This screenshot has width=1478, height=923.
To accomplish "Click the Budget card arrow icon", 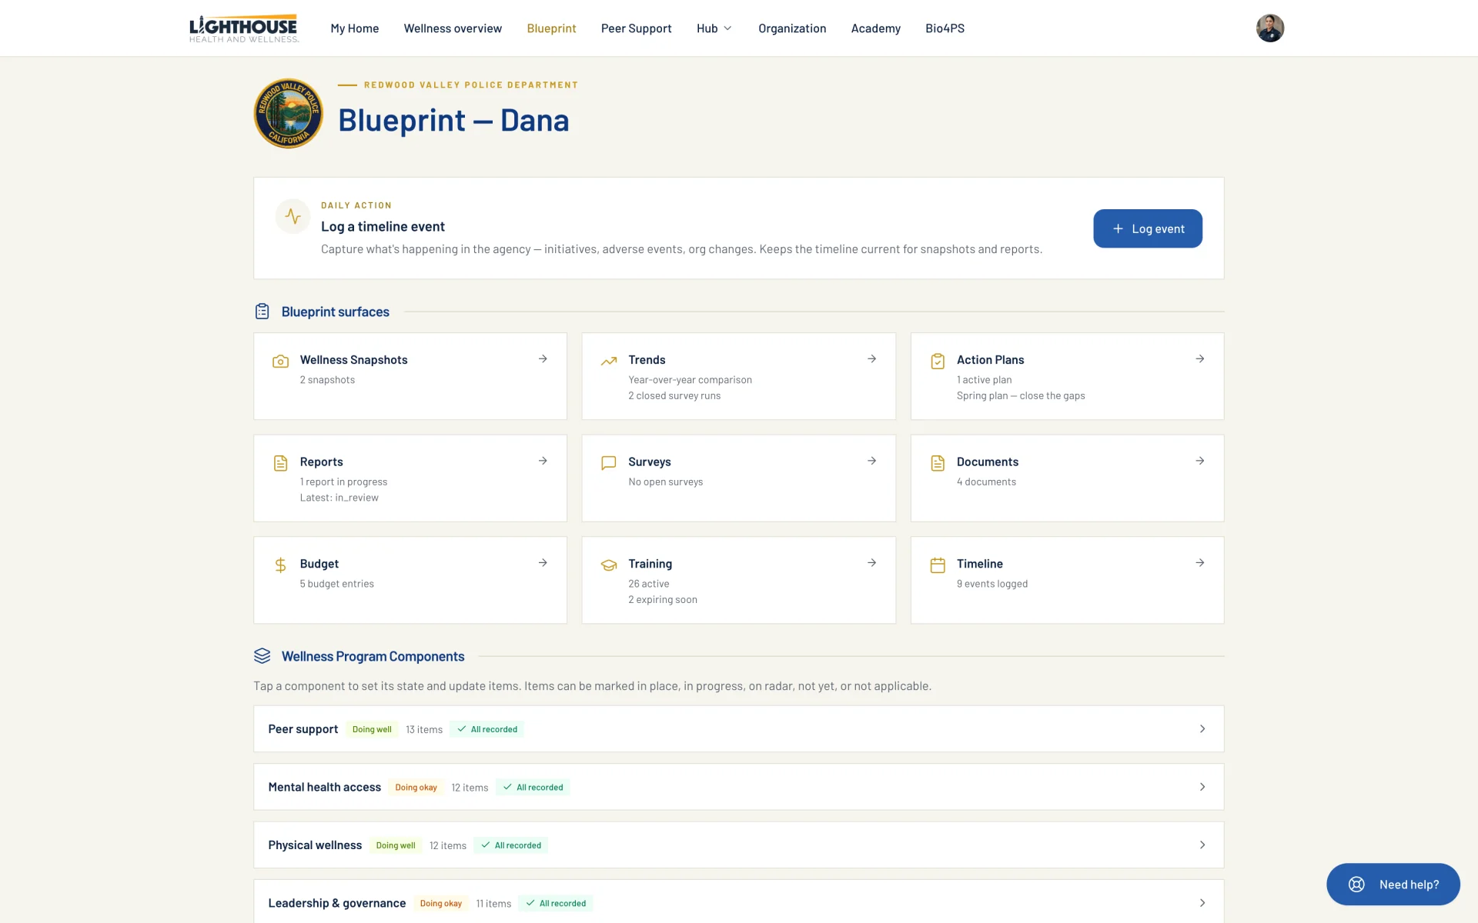I will coord(543,563).
